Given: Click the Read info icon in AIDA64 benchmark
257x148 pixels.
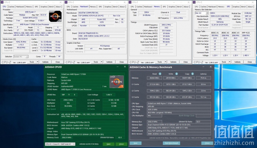Looking at the screenshot, I should [x=160, y=74].
